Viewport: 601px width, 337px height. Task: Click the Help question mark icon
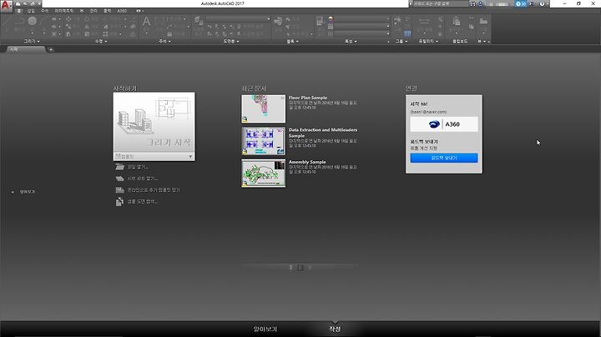(542, 3)
